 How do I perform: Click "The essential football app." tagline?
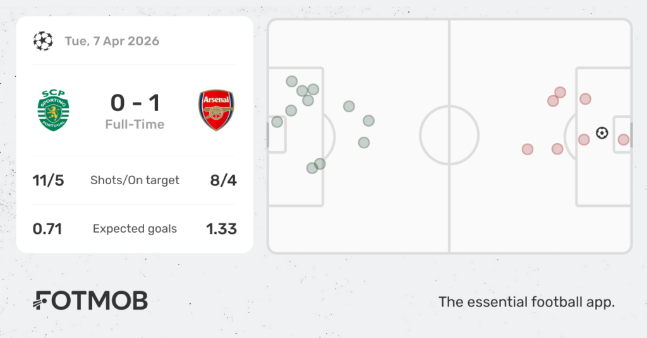point(526,302)
